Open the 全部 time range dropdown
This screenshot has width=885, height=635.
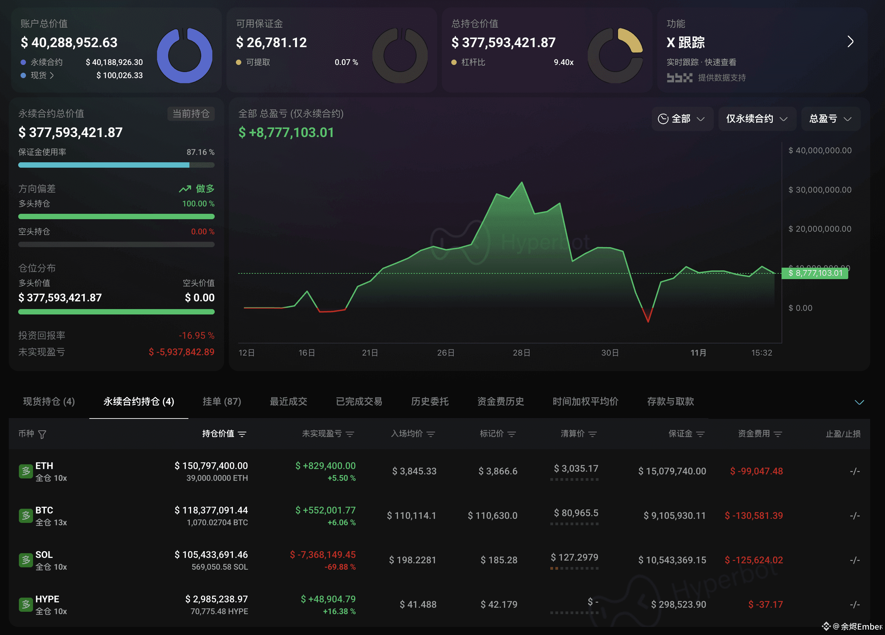pyautogui.click(x=682, y=119)
